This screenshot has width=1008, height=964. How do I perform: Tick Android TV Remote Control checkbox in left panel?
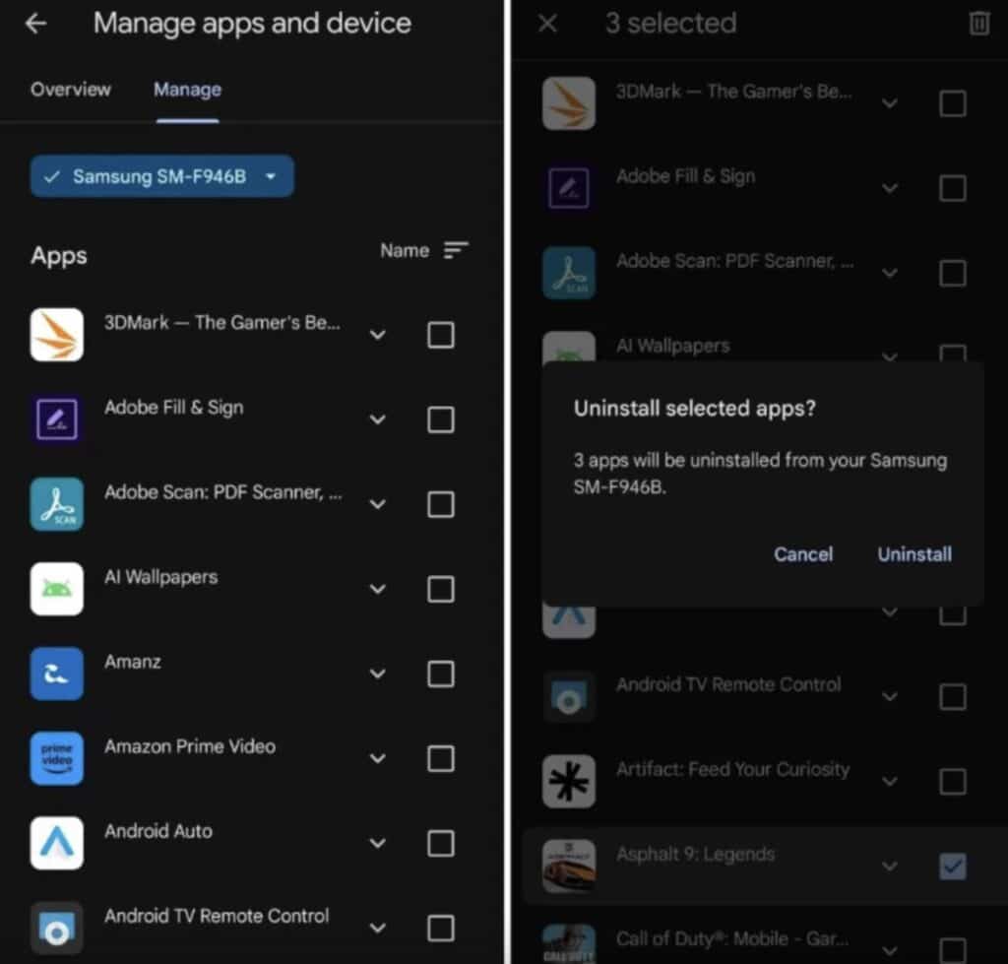pyautogui.click(x=441, y=928)
